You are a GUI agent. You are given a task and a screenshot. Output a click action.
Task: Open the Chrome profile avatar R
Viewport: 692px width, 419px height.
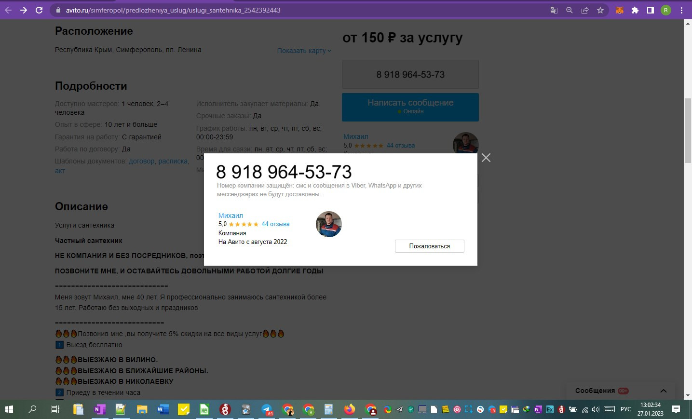(x=666, y=10)
